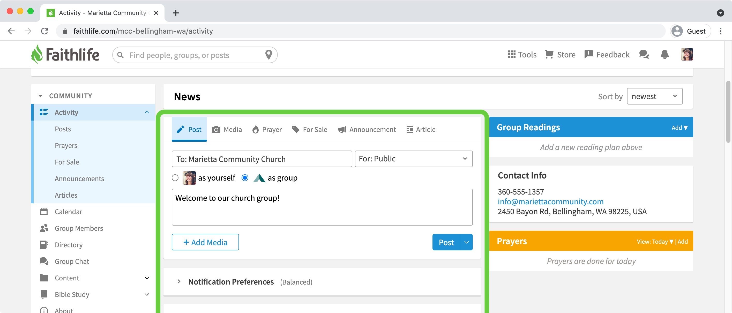Viewport: 732px width, 313px height.
Task: Open the 'For: Public' audience dropdown
Action: coord(413,159)
